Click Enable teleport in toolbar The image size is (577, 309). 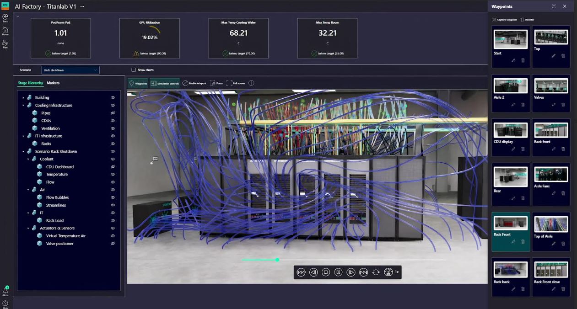tap(194, 83)
